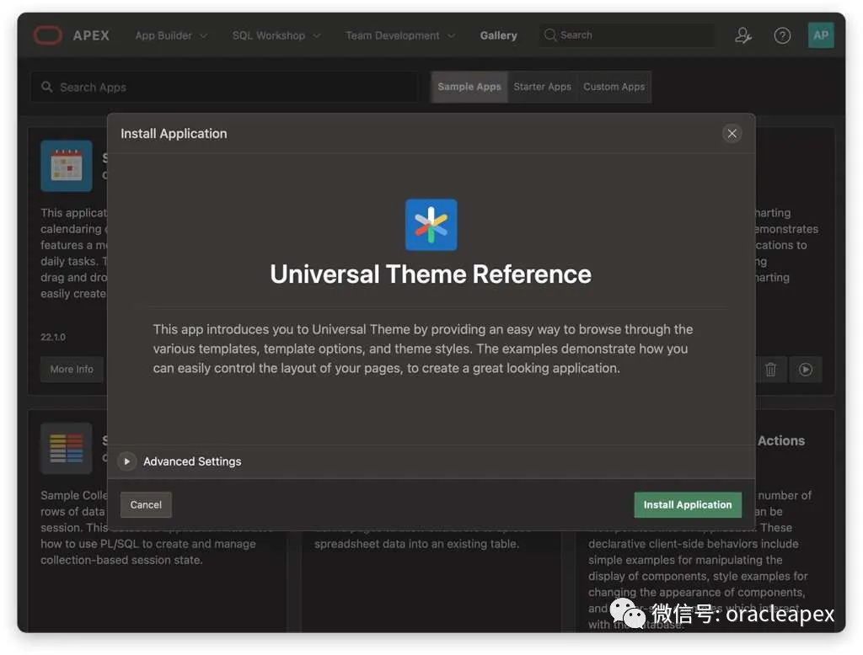863x655 pixels.
Task: Click the top navigation Search field
Action: click(627, 35)
